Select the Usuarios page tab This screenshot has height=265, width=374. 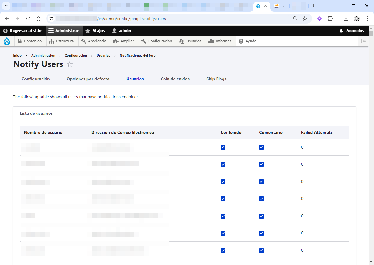pos(135,79)
